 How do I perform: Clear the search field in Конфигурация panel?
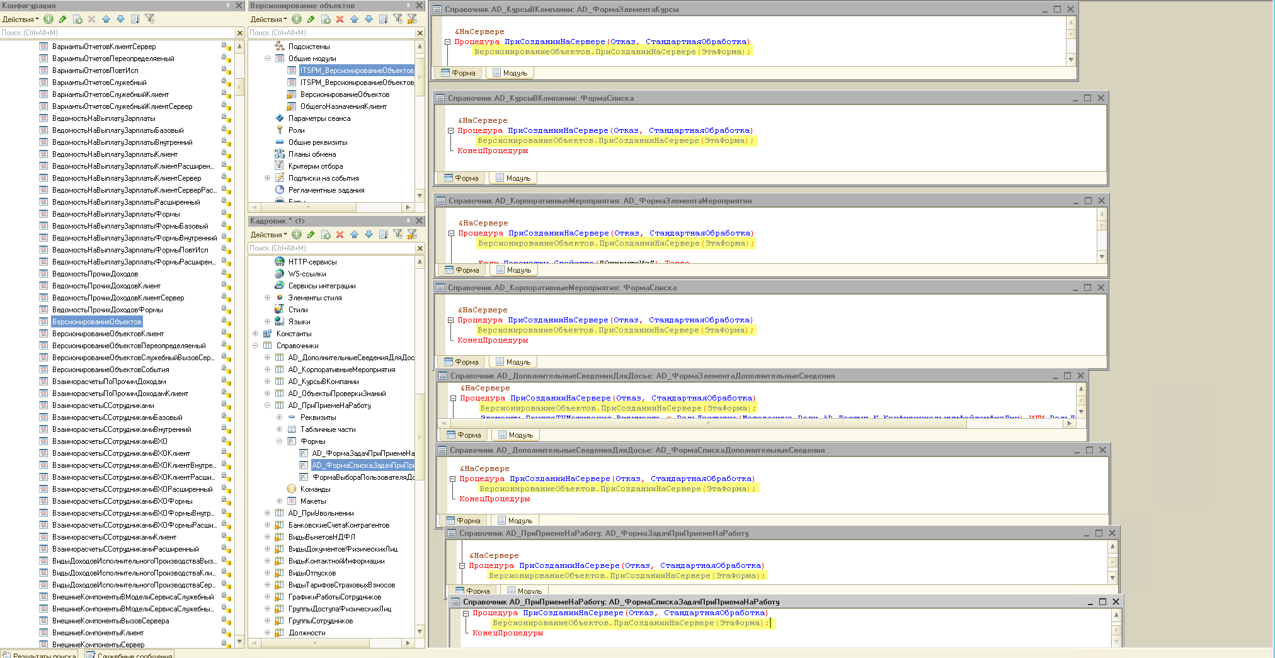click(239, 33)
